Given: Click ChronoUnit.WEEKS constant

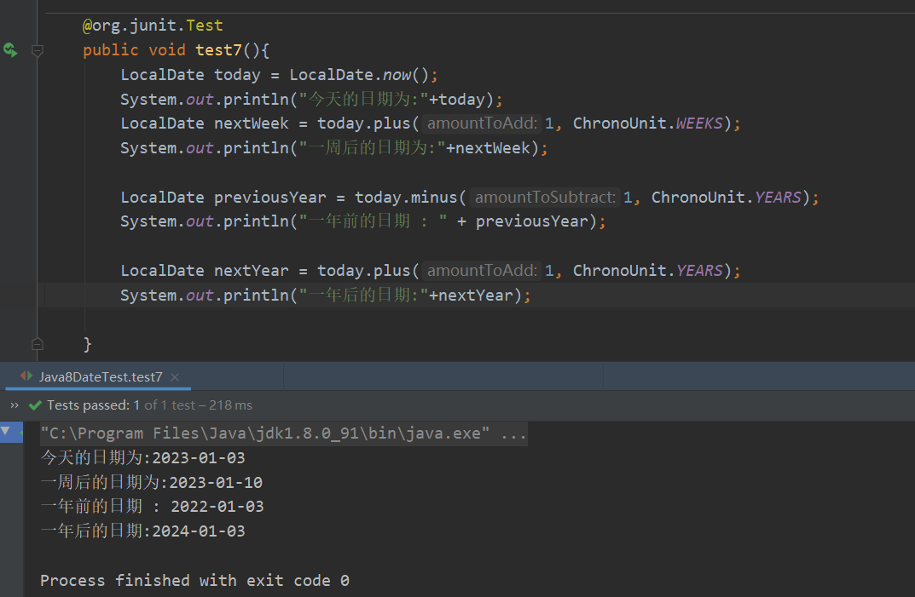Looking at the screenshot, I should (648, 123).
